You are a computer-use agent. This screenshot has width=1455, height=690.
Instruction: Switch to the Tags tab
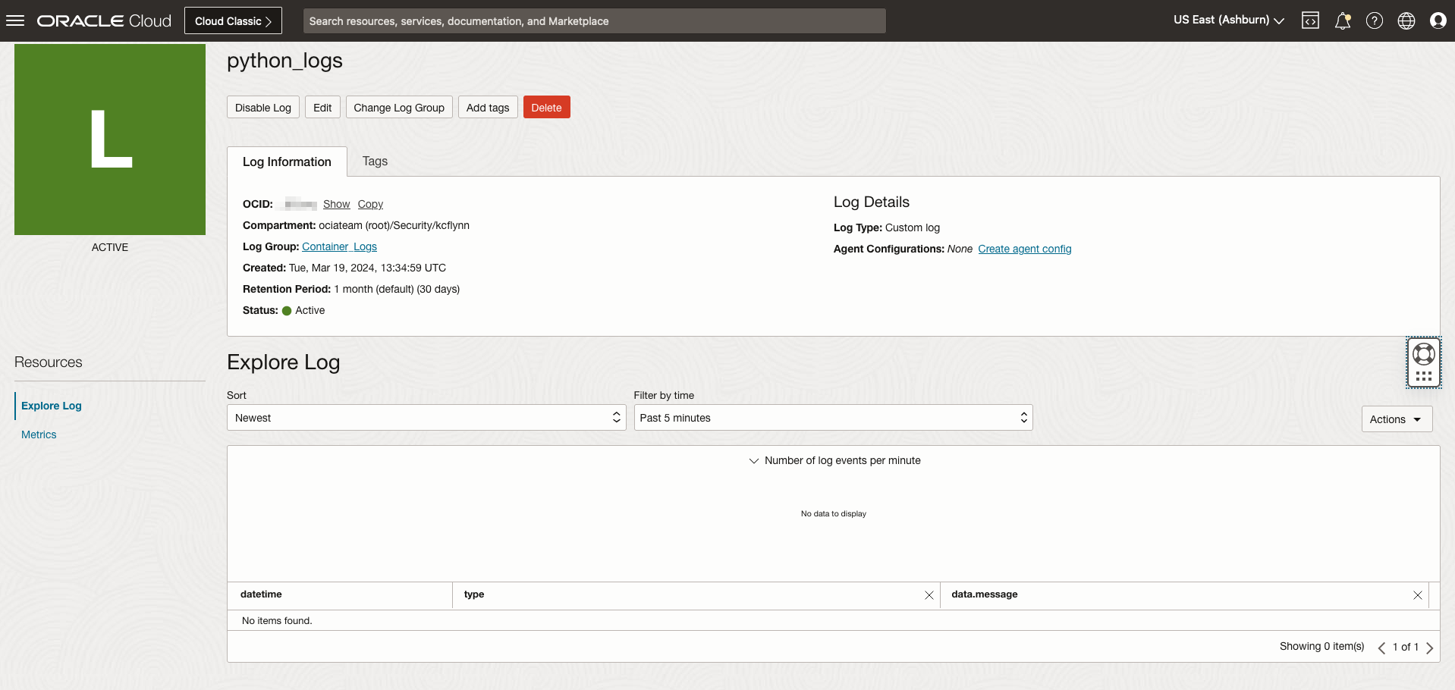coord(375,162)
